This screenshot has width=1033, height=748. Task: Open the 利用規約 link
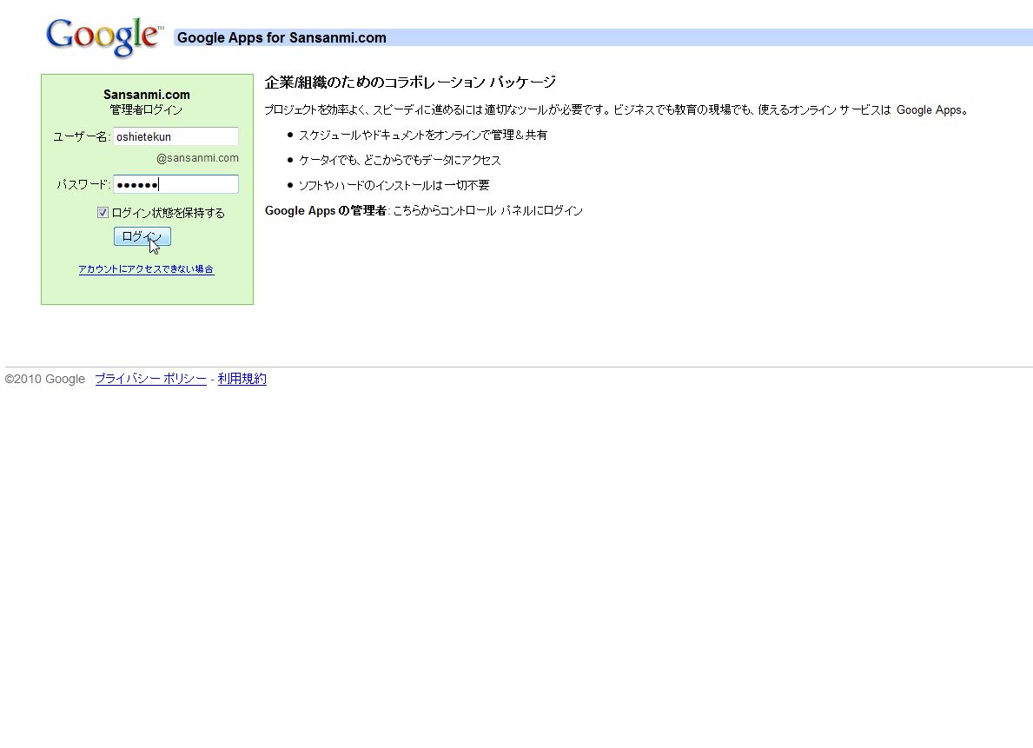[242, 379]
